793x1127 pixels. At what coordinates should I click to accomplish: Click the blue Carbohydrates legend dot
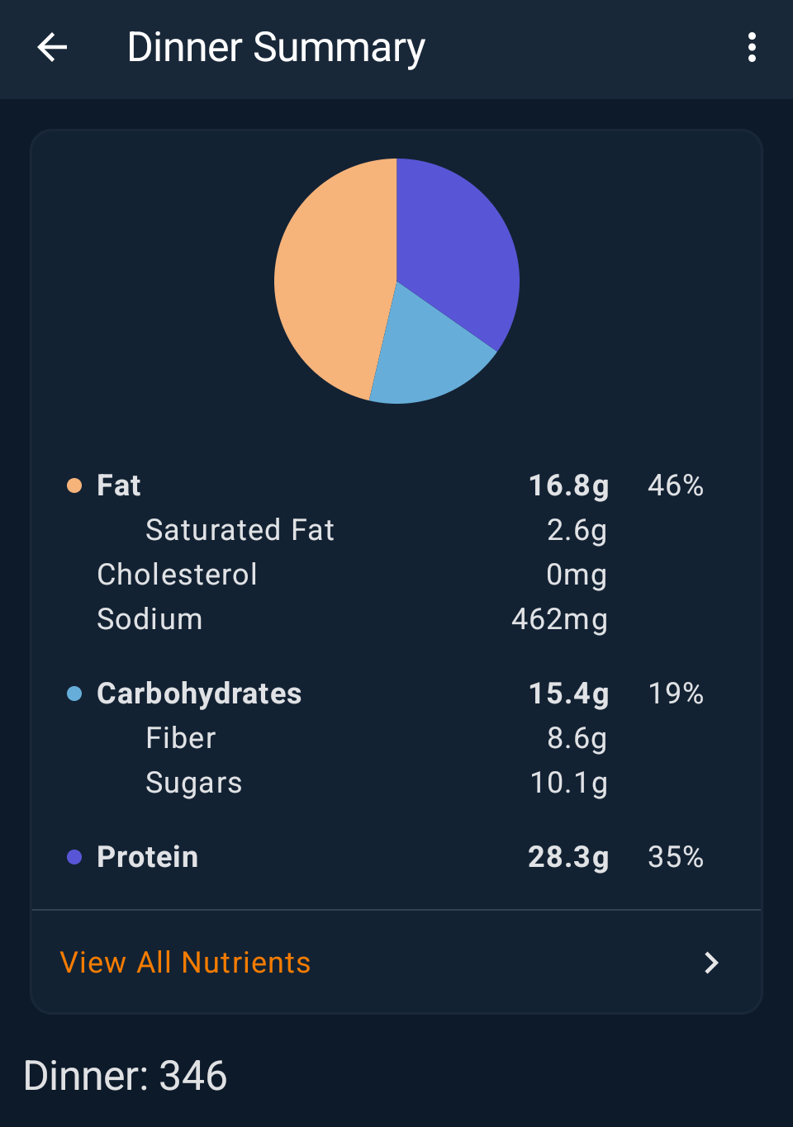pyautogui.click(x=74, y=694)
